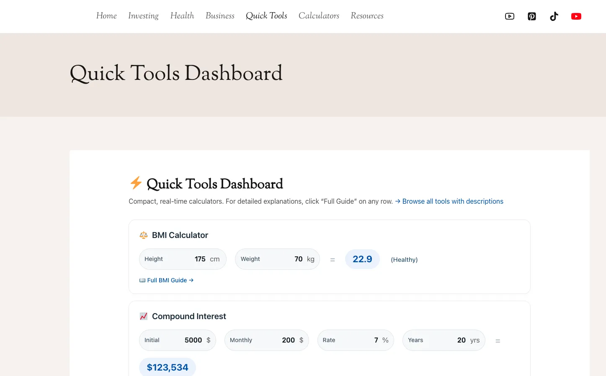
Task: Open the Calculators menu
Action: [x=319, y=16]
